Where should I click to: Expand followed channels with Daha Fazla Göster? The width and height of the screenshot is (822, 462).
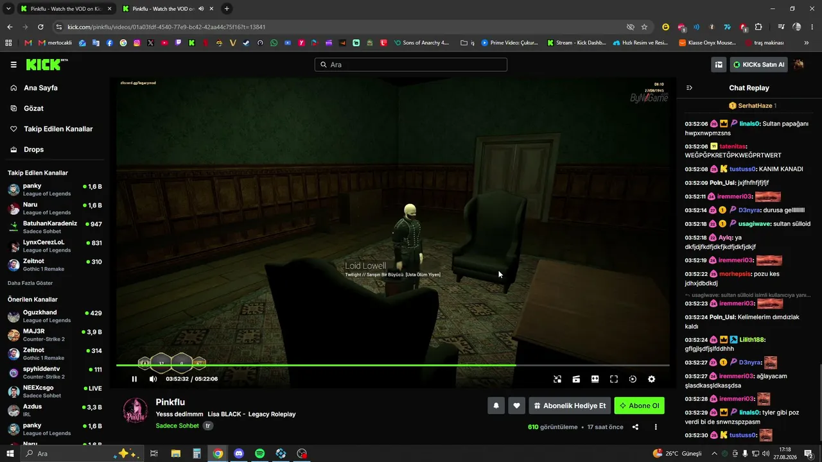coord(30,283)
